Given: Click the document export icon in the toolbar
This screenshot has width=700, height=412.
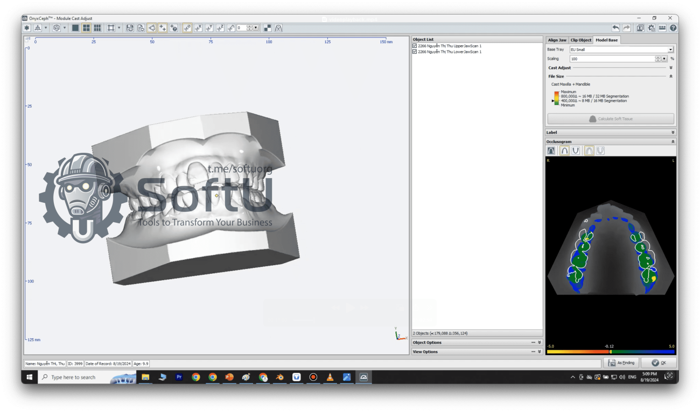Looking at the screenshot, I should 141,28.
